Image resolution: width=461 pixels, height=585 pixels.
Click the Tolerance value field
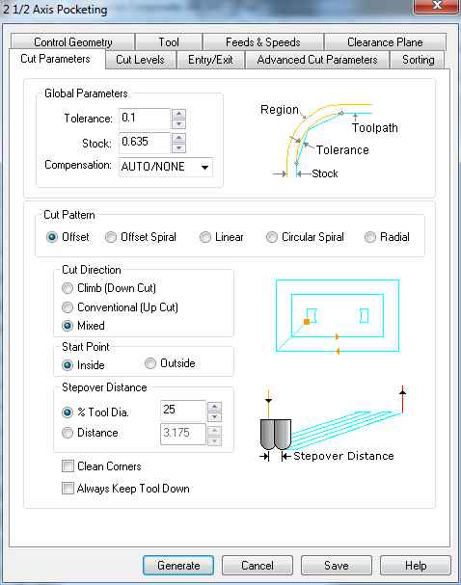point(145,119)
